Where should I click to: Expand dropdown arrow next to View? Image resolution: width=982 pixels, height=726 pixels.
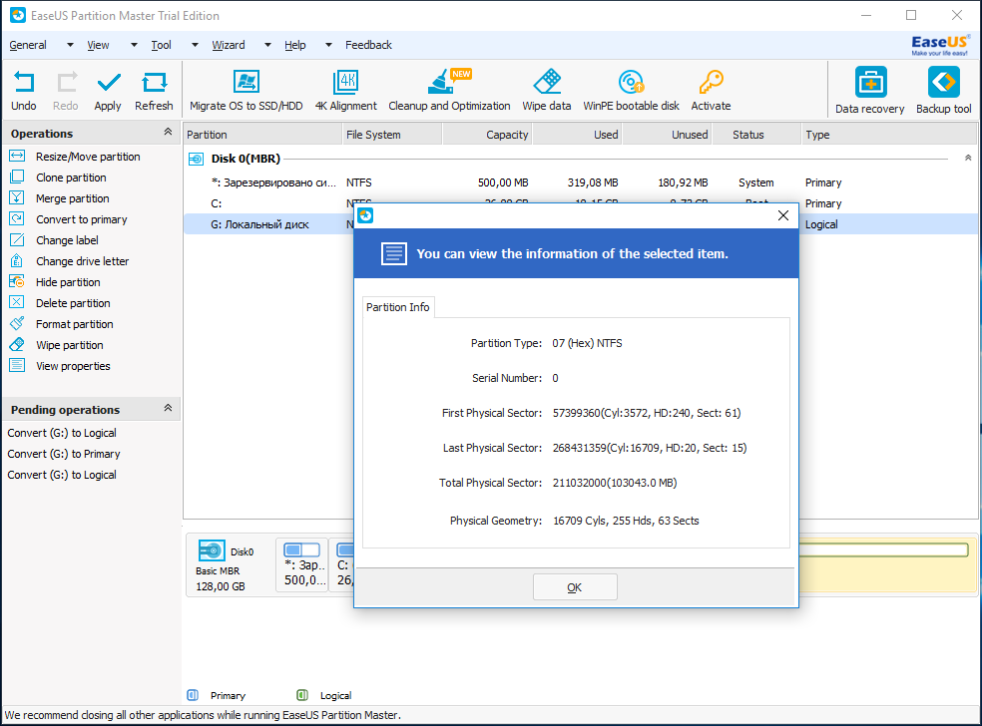click(134, 45)
